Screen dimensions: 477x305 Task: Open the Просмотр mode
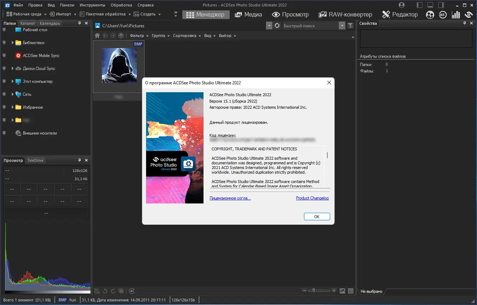[x=291, y=15]
